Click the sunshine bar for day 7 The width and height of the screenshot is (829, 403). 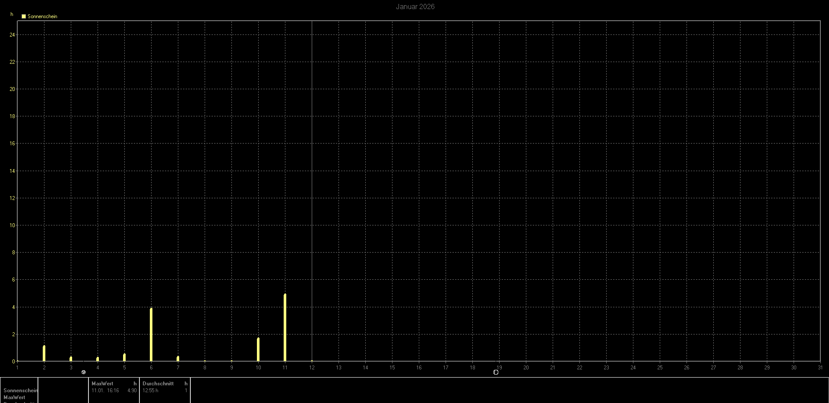point(178,359)
